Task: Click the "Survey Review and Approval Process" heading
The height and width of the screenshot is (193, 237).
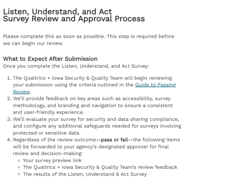Action: (74, 19)
